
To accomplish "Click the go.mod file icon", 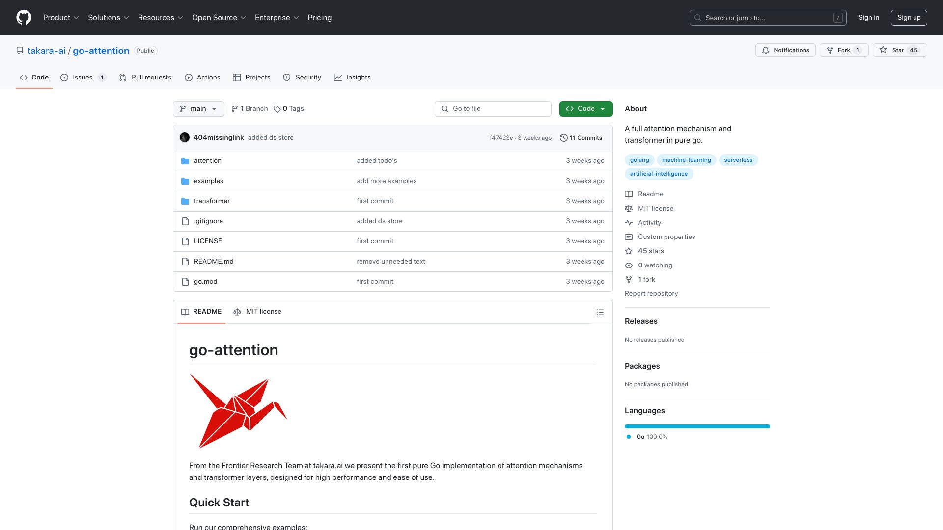I will coord(185,282).
